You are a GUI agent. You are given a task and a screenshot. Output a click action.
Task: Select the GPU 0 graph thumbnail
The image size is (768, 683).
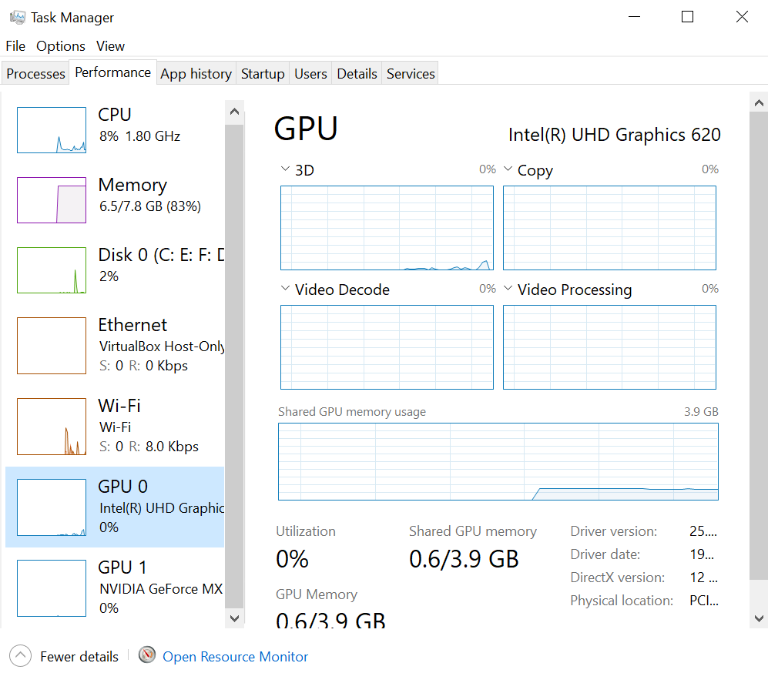(x=52, y=507)
